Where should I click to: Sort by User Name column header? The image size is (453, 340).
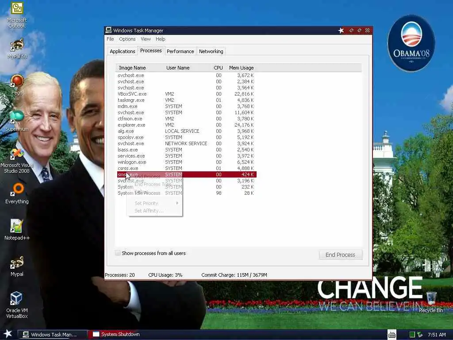tap(187, 68)
